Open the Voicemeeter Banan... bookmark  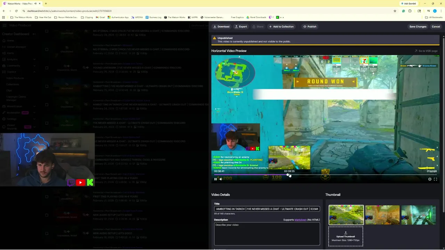(212, 17)
